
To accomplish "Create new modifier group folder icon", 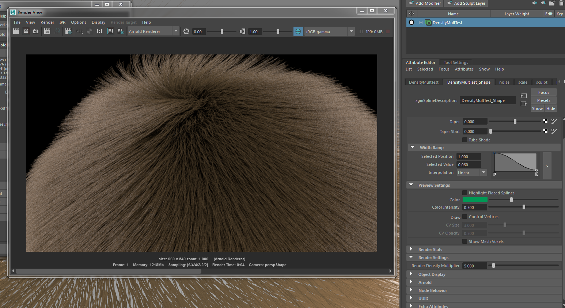I will pos(552,3).
